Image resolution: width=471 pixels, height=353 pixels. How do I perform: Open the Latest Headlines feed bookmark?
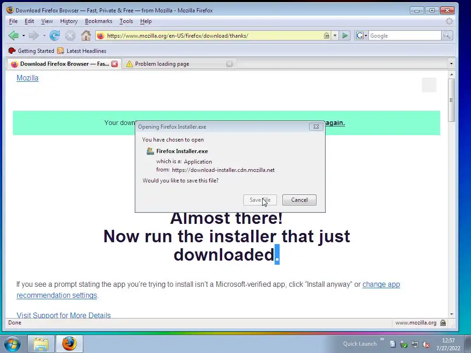pyautogui.click(x=82, y=51)
